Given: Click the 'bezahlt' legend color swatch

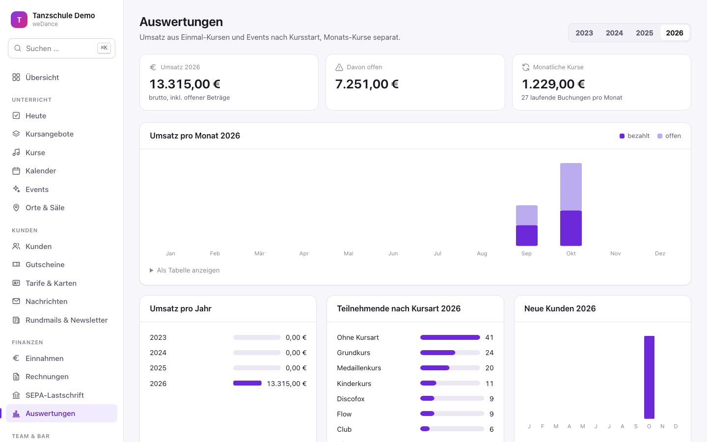Looking at the screenshot, I should (x=622, y=136).
